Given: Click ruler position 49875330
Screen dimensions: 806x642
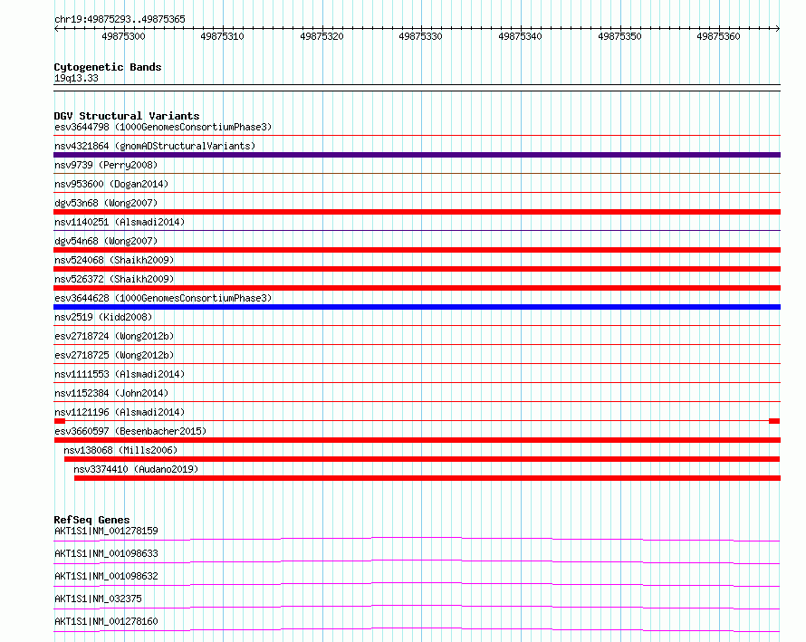Looking at the screenshot, I should pos(420,36).
